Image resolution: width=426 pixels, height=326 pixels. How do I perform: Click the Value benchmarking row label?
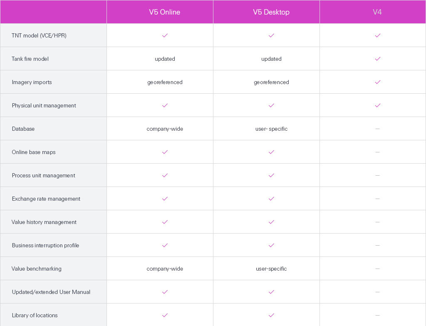[x=37, y=269]
